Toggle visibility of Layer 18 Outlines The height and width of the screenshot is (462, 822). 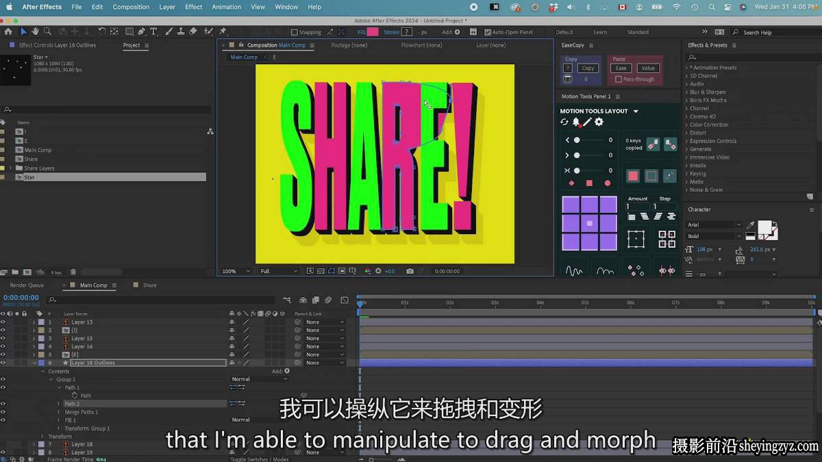click(3, 363)
